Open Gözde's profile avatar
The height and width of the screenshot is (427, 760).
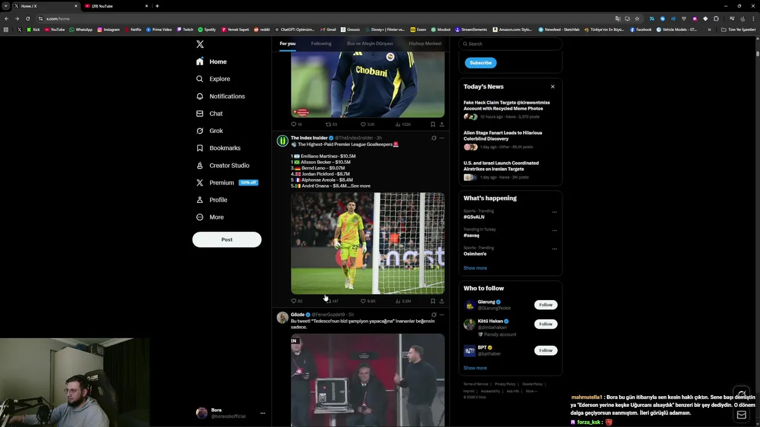coord(283,318)
